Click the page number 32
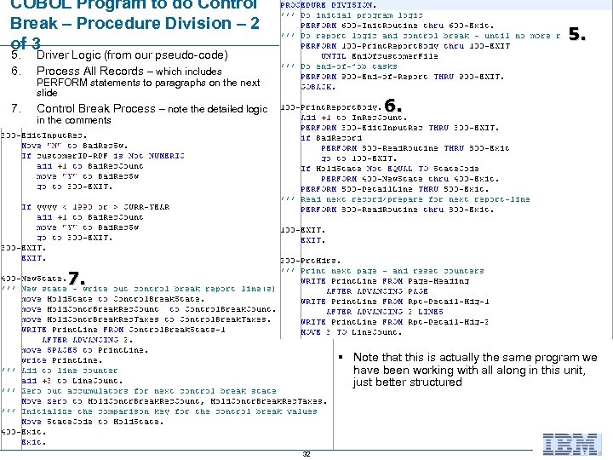 point(306,454)
